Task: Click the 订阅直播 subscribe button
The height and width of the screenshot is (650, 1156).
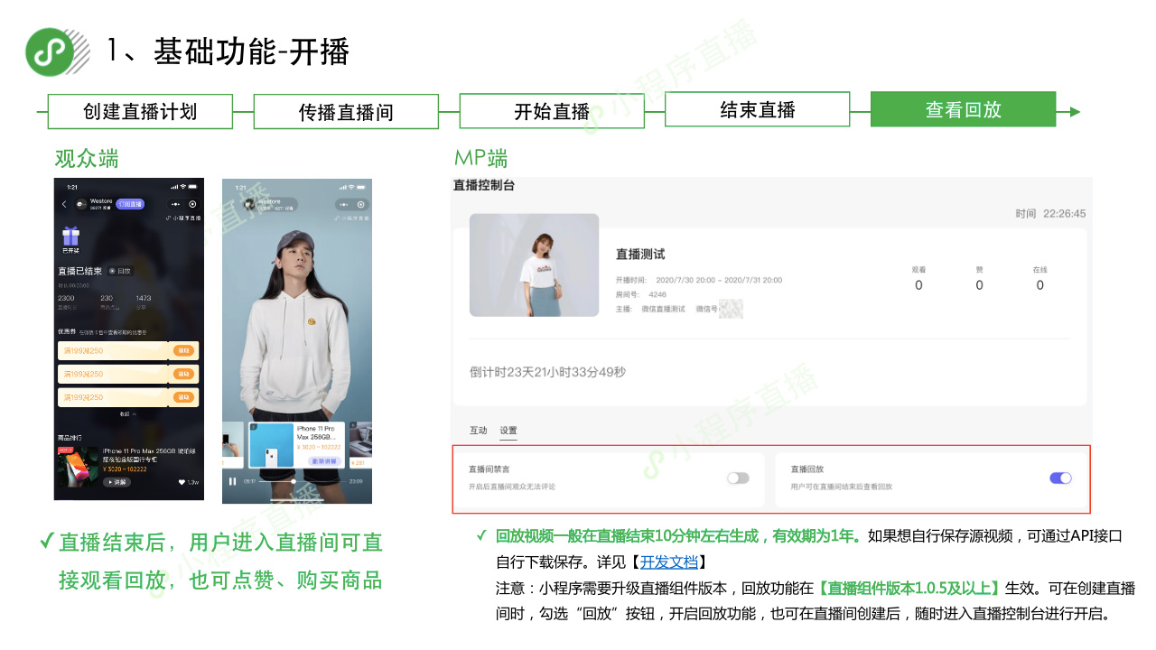Action: point(129,204)
